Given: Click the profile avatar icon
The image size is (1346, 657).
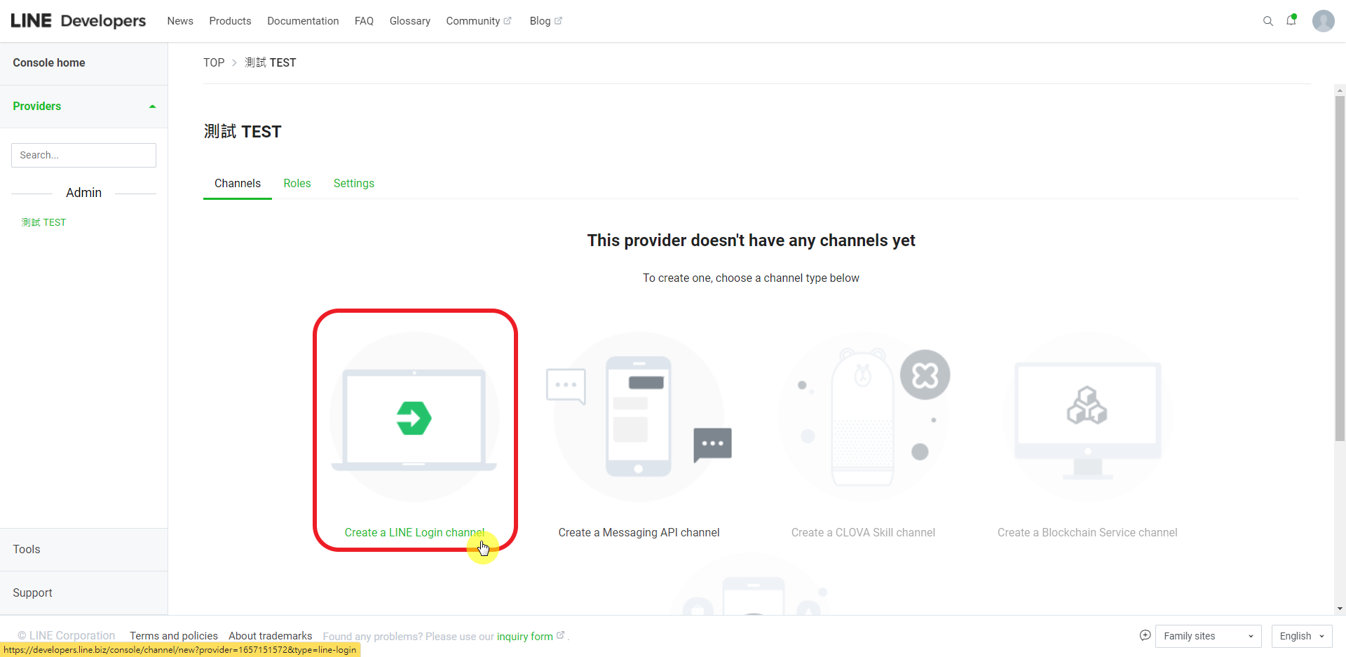Looking at the screenshot, I should [x=1324, y=21].
